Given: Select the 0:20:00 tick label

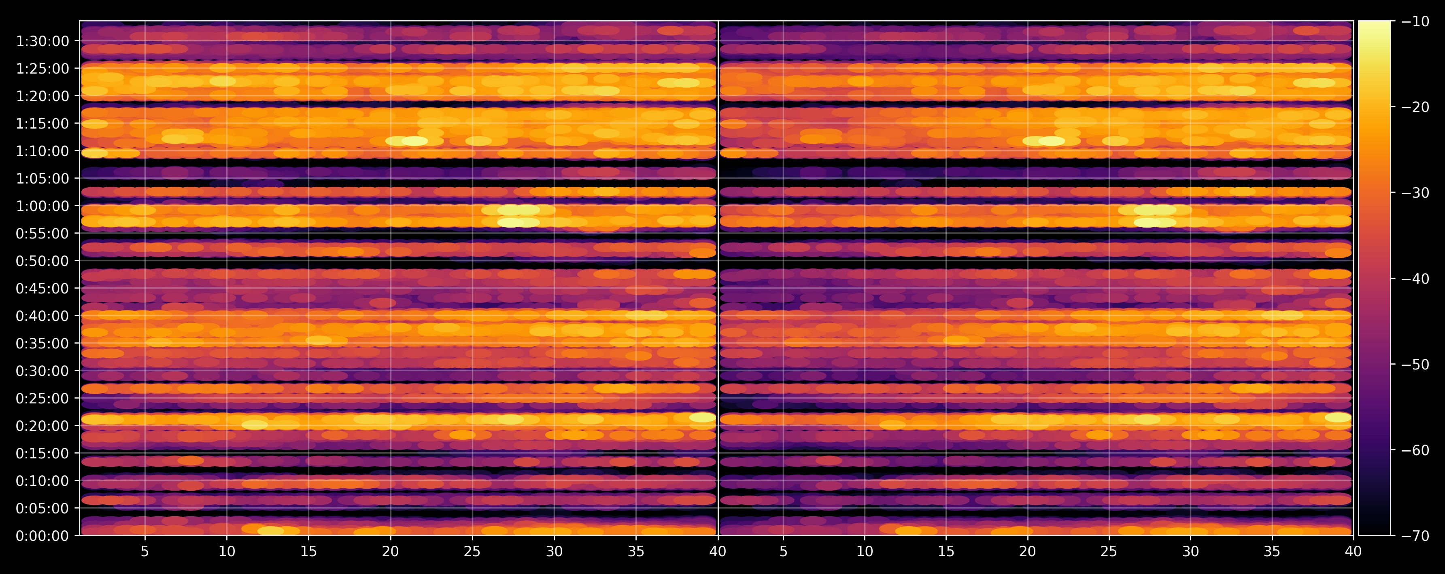Looking at the screenshot, I should click(x=42, y=426).
